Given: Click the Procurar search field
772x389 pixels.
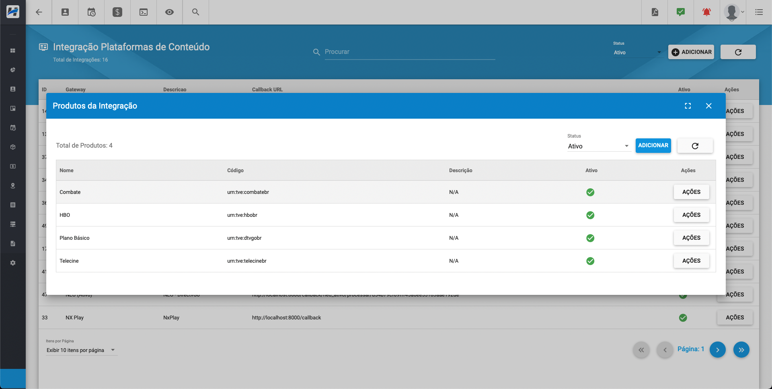Looking at the screenshot, I should coord(409,52).
